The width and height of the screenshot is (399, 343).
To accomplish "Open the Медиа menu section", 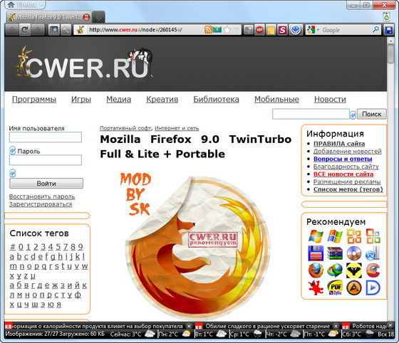I will pyautogui.click(x=118, y=100).
